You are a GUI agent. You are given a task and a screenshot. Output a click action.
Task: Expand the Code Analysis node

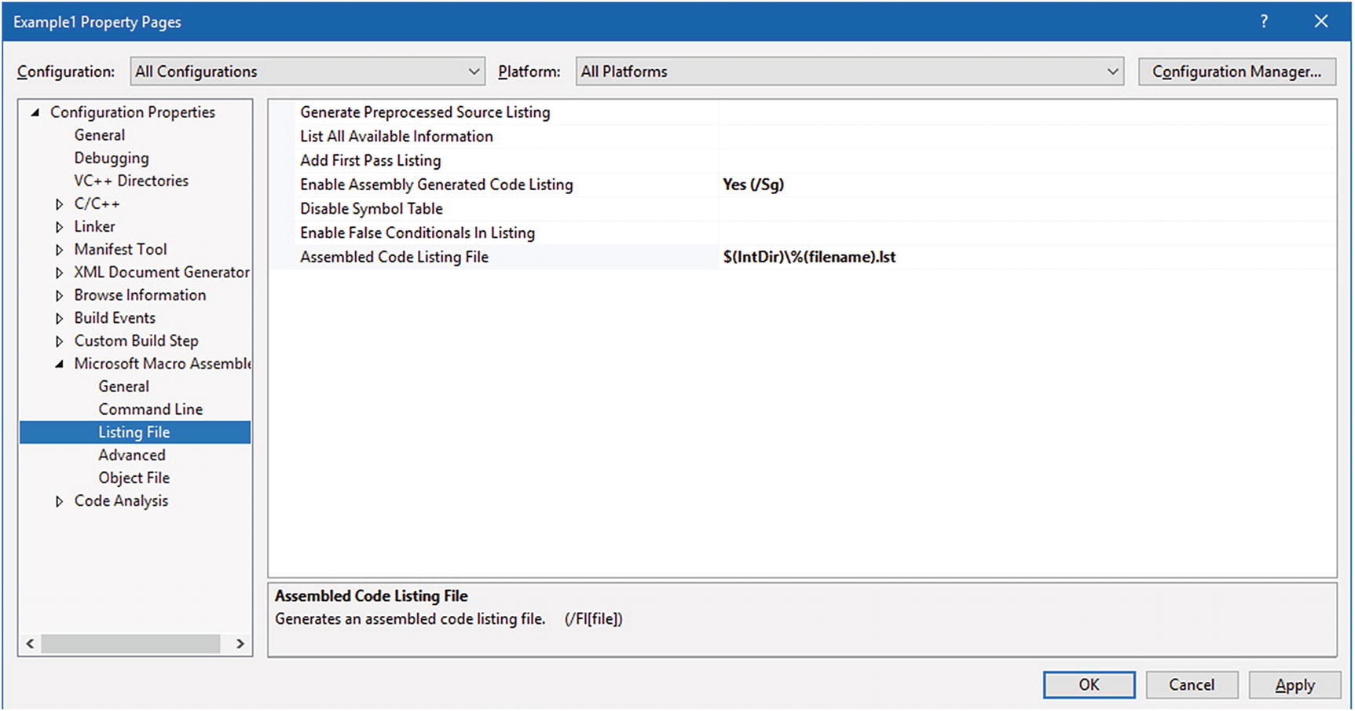click(59, 501)
